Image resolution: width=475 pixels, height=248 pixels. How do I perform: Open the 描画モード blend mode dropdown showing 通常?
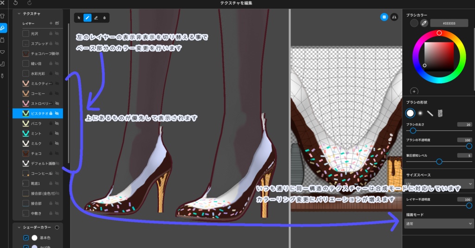tap(439, 224)
